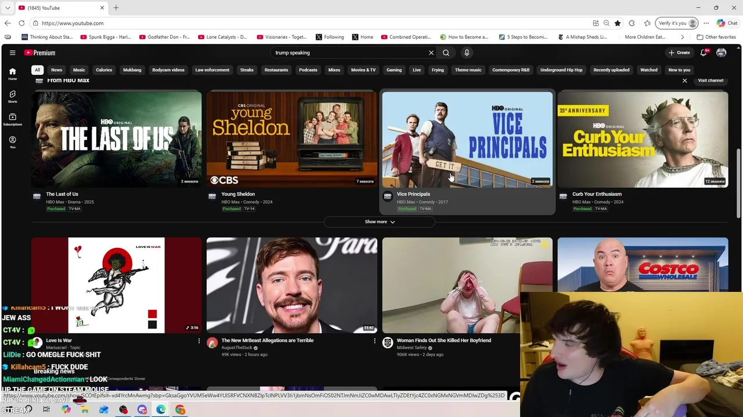Open a new browser tab

[116, 8]
